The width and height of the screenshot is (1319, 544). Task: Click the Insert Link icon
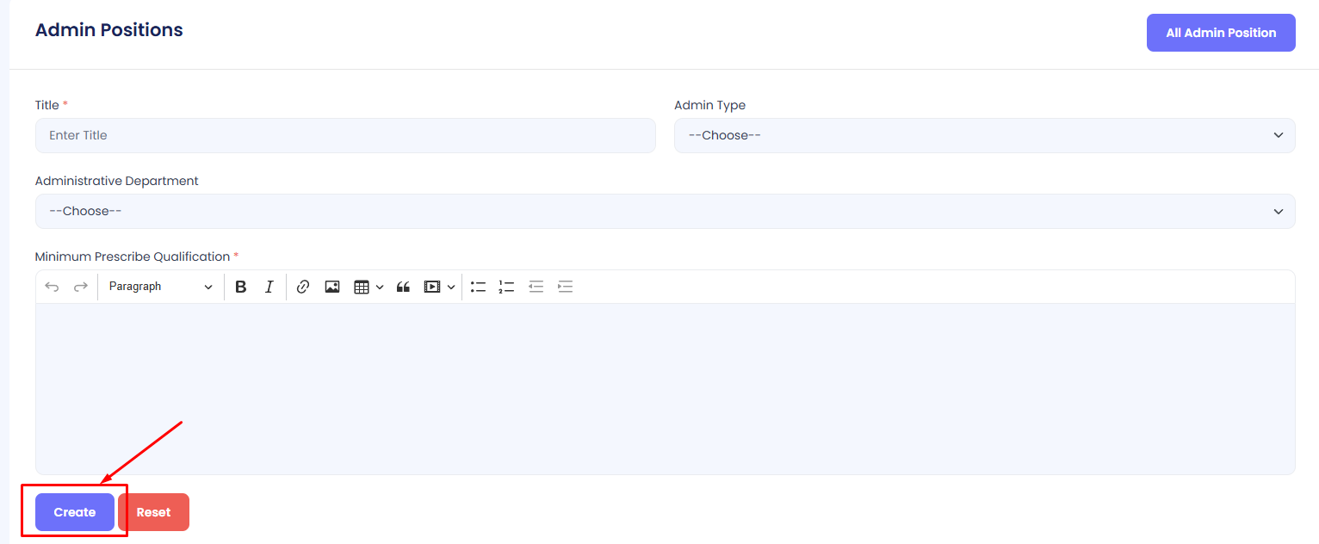coord(303,287)
